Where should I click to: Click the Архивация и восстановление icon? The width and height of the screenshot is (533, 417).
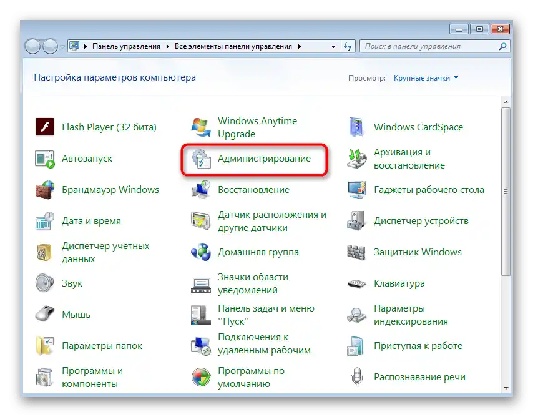(x=356, y=159)
